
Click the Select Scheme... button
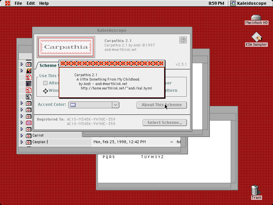pos(165,123)
